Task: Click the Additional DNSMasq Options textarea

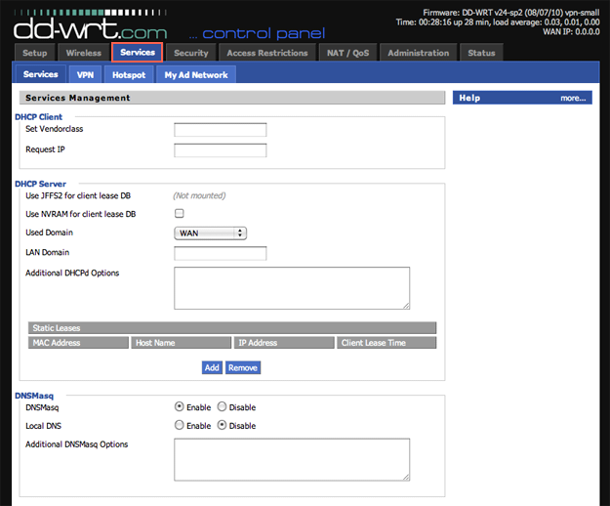Action: [x=292, y=460]
